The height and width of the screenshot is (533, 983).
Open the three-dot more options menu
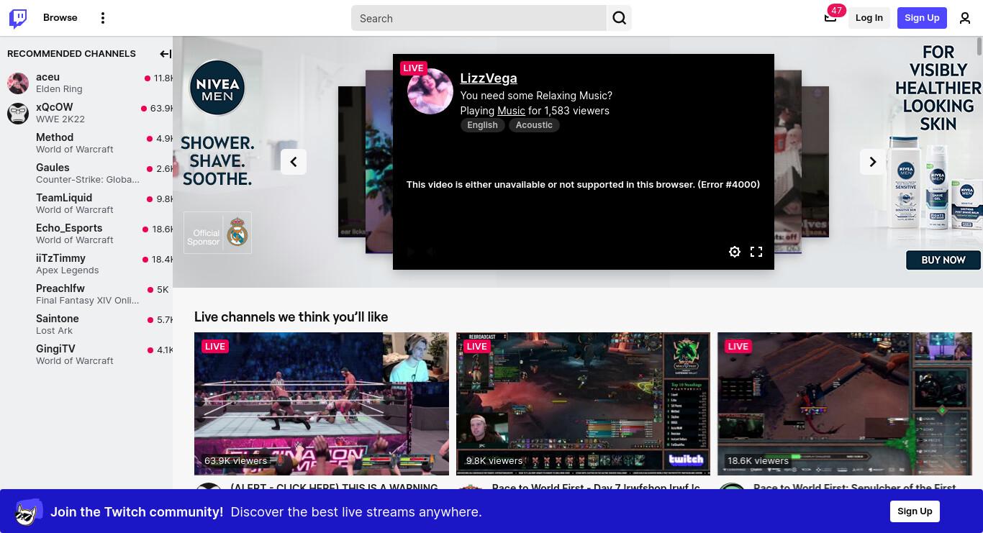click(x=103, y=18)
